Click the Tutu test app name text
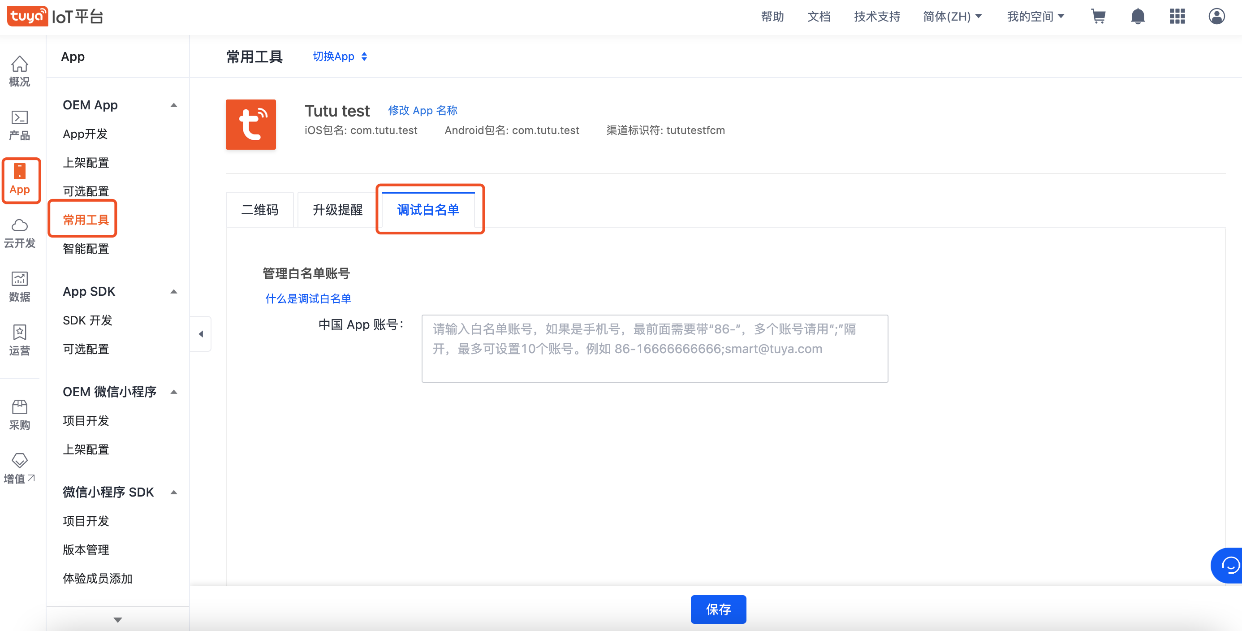Viewport: 1242px width, 631px height. pos(337,111)
